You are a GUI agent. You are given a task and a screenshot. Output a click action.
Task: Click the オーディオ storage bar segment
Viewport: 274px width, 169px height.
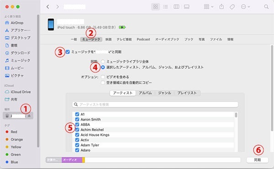(72, 160)
